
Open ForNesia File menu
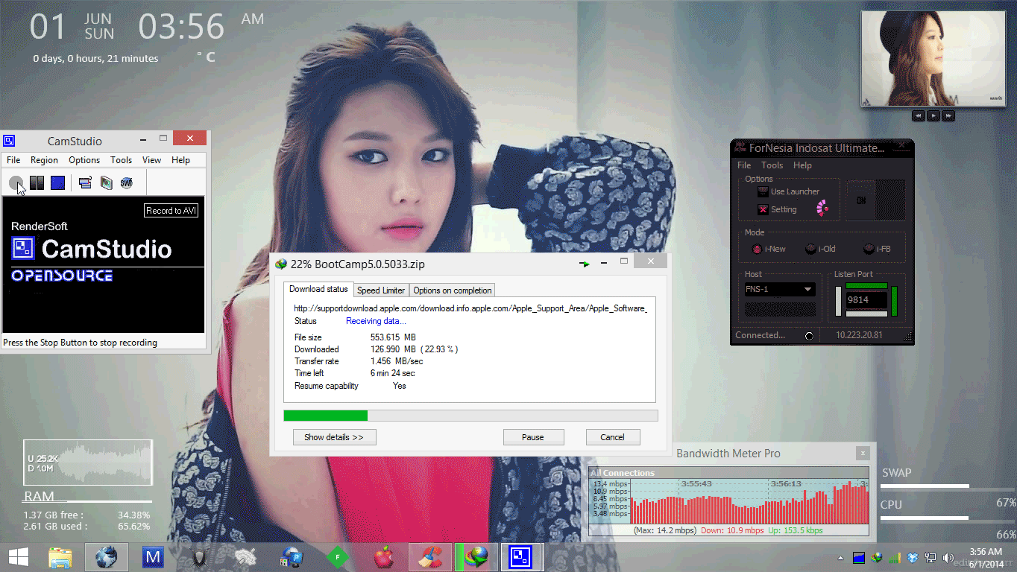pos(744,165)
